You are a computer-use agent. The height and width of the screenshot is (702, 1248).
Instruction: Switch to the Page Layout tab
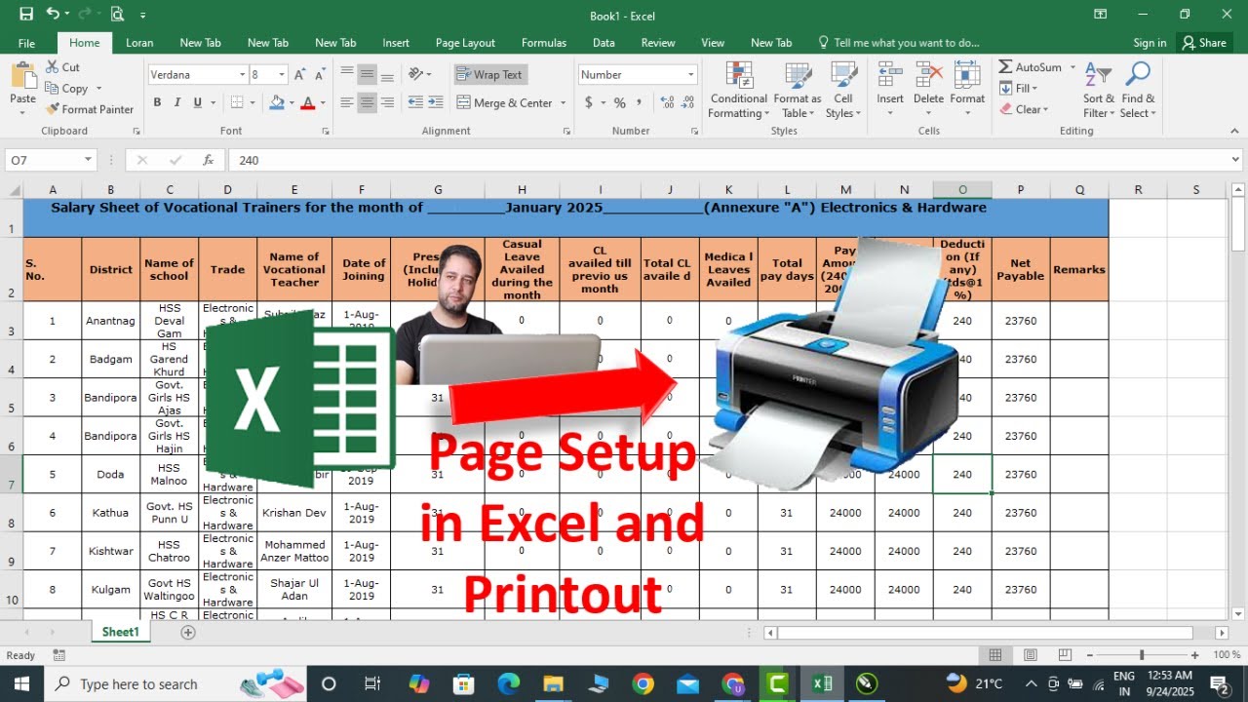coord(465,43)
